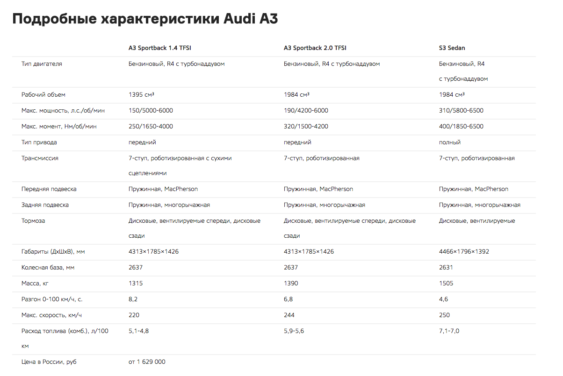
Task: Click the Тип двигателя row label
Action: [x=42, y=64]
